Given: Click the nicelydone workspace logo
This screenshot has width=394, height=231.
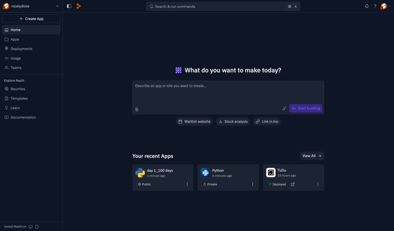Looking at the screenshot, I should pyautogui.click(x=6, y=6).
